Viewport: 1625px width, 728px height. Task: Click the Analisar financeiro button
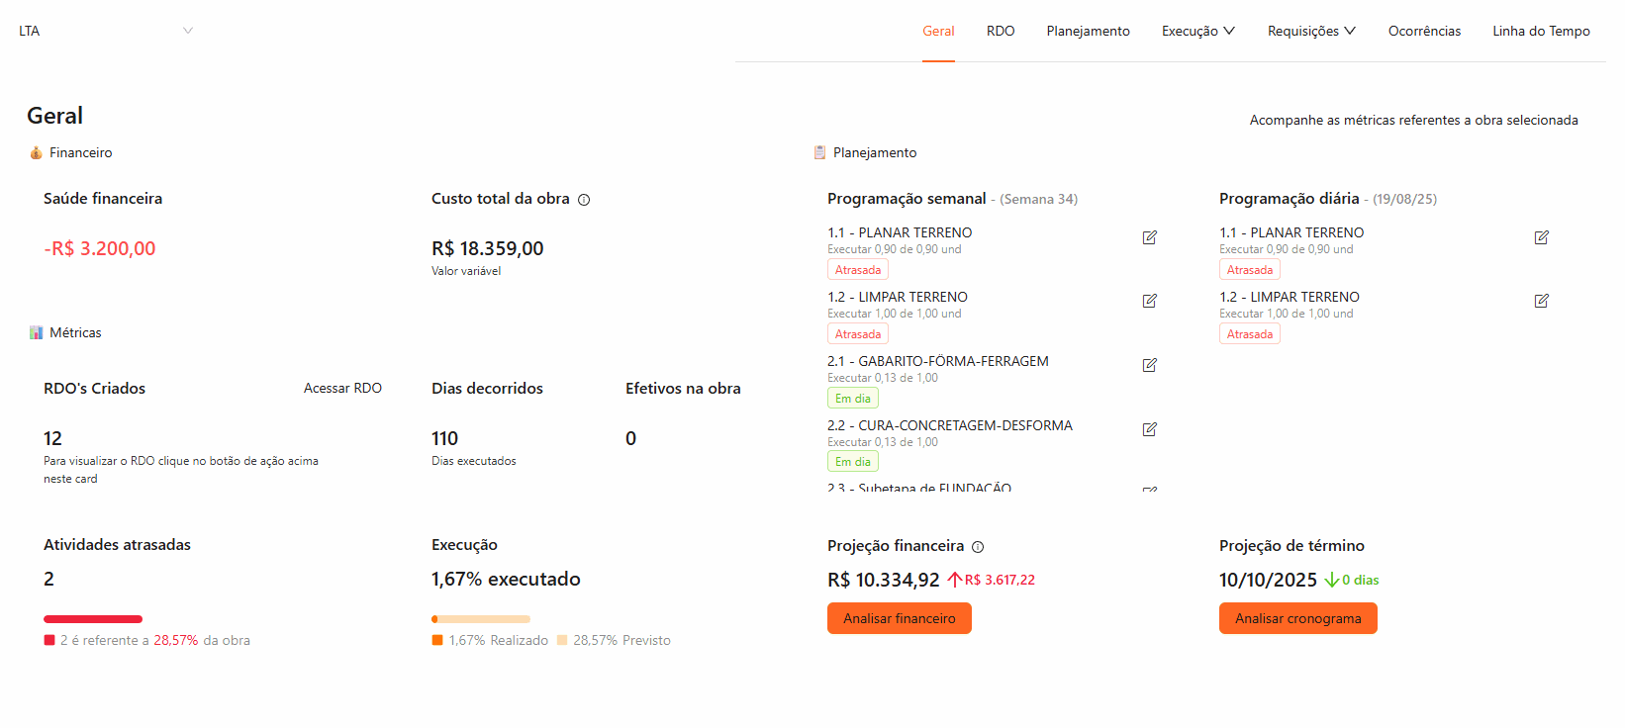pos(900,618)
